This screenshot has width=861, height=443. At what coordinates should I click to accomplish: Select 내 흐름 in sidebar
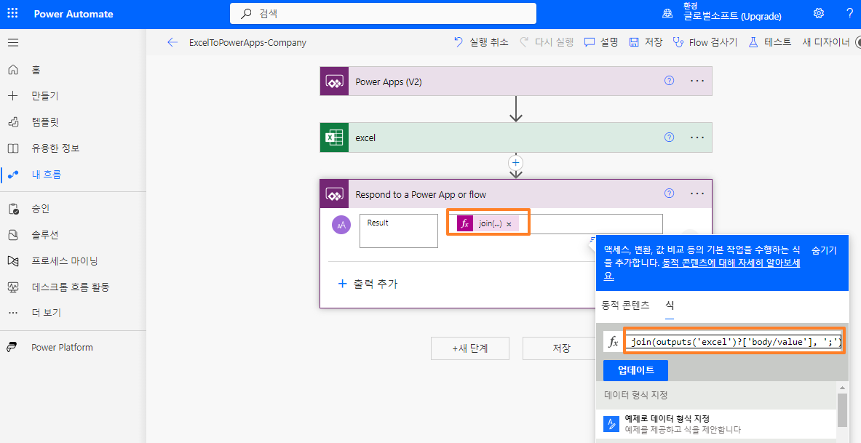[x=46, y=175]
